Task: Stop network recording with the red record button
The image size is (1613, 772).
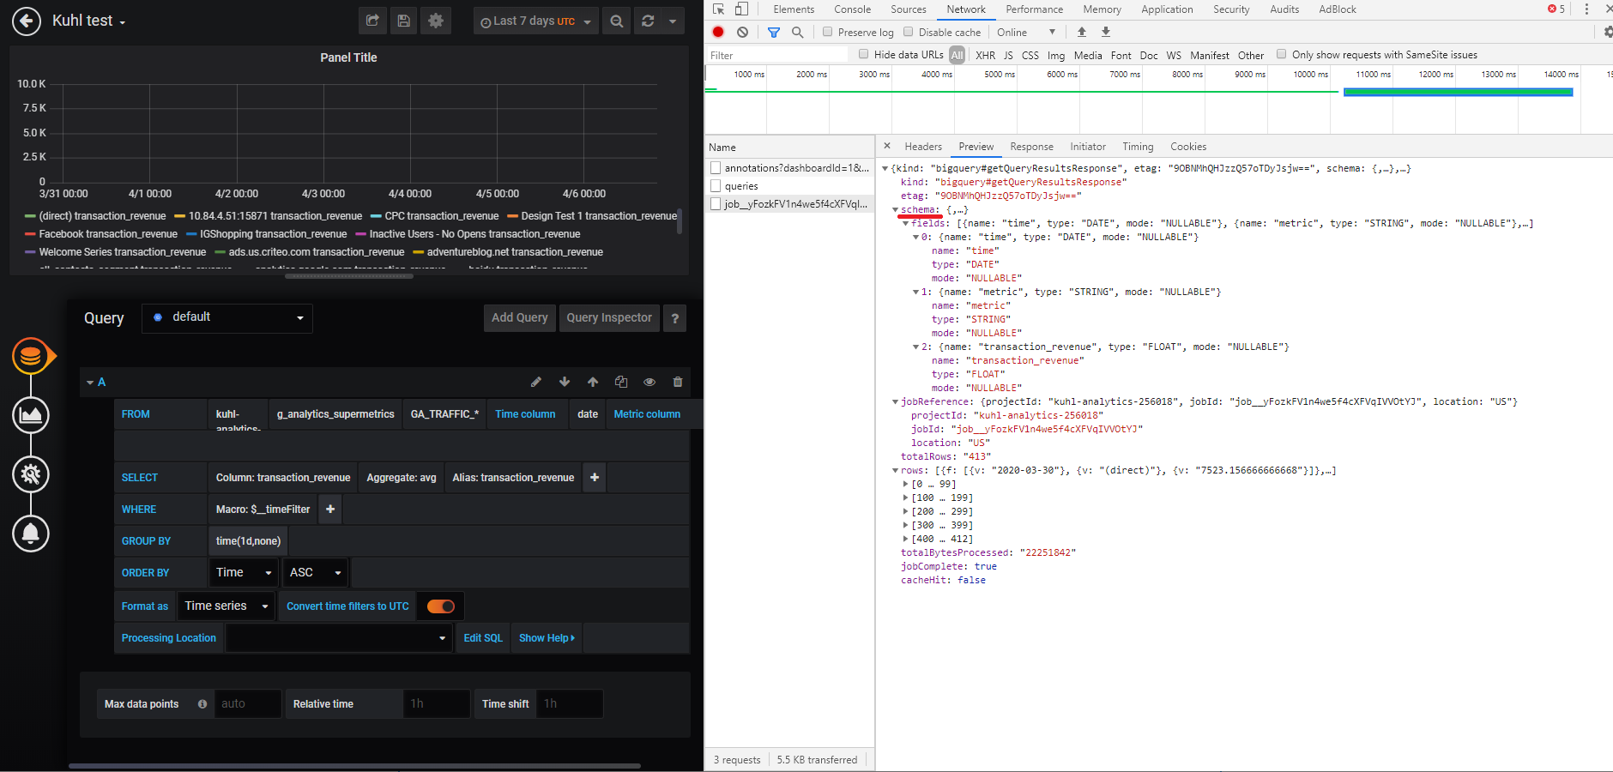Action: 718,32
